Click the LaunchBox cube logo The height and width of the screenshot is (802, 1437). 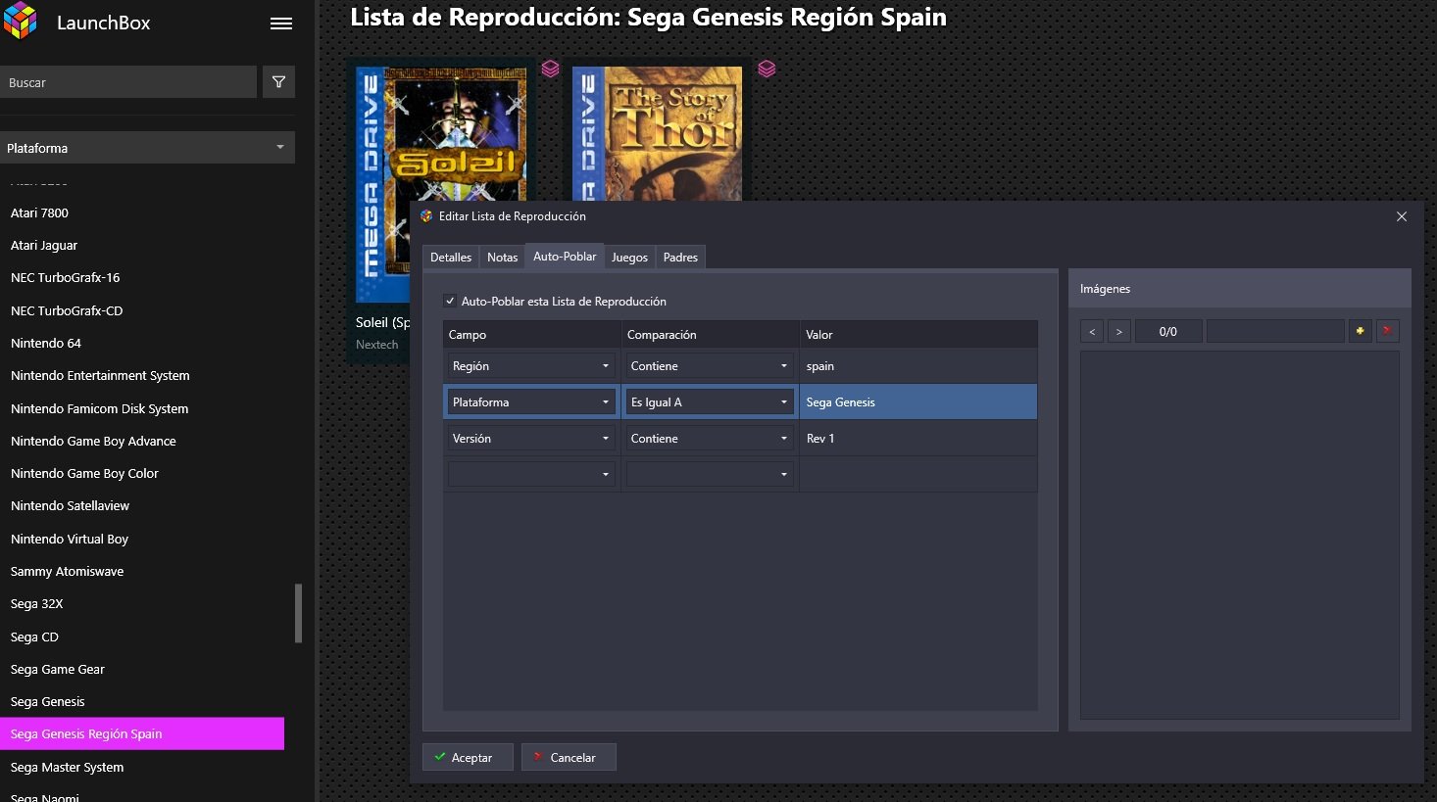[x=21, y=21]
